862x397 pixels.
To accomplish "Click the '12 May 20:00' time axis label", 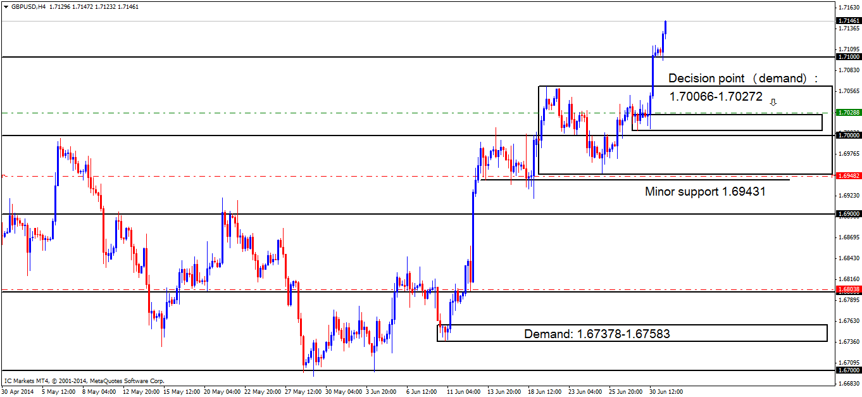I will 140,392.
